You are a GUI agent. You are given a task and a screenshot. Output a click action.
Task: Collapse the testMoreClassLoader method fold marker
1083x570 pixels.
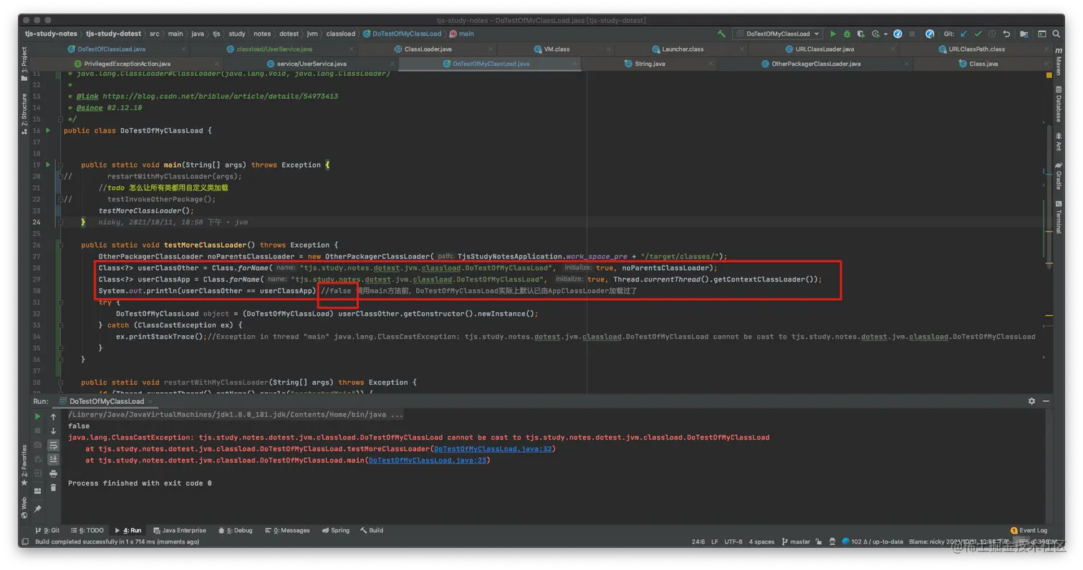pyautogui.click(x=61, y=245)
